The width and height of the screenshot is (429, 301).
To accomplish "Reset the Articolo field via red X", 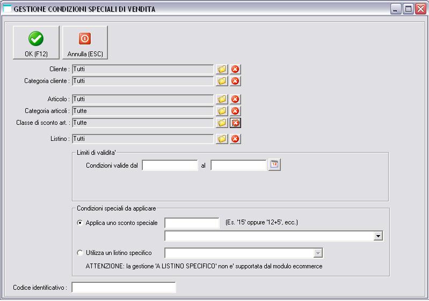I will tap(235, 99).
